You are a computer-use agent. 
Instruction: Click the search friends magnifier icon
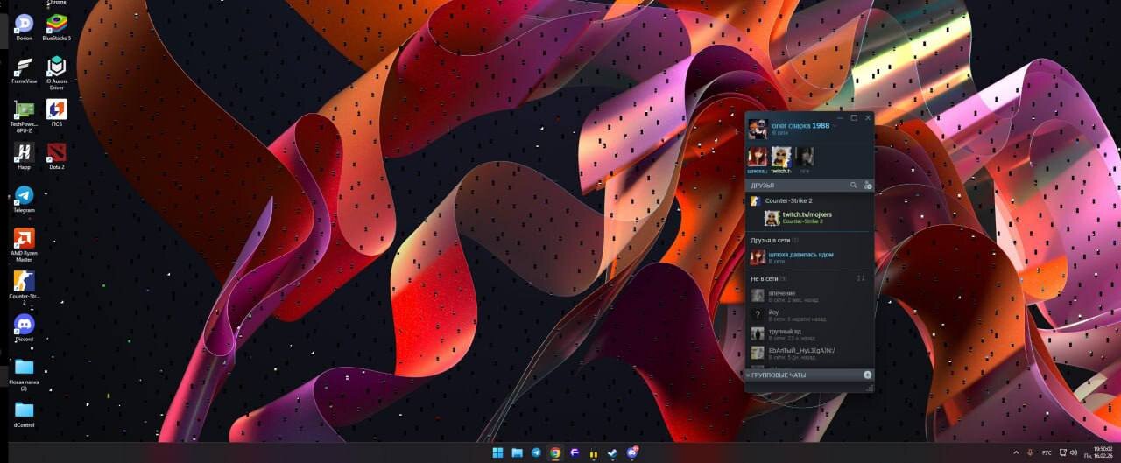[x=853, y=186]
